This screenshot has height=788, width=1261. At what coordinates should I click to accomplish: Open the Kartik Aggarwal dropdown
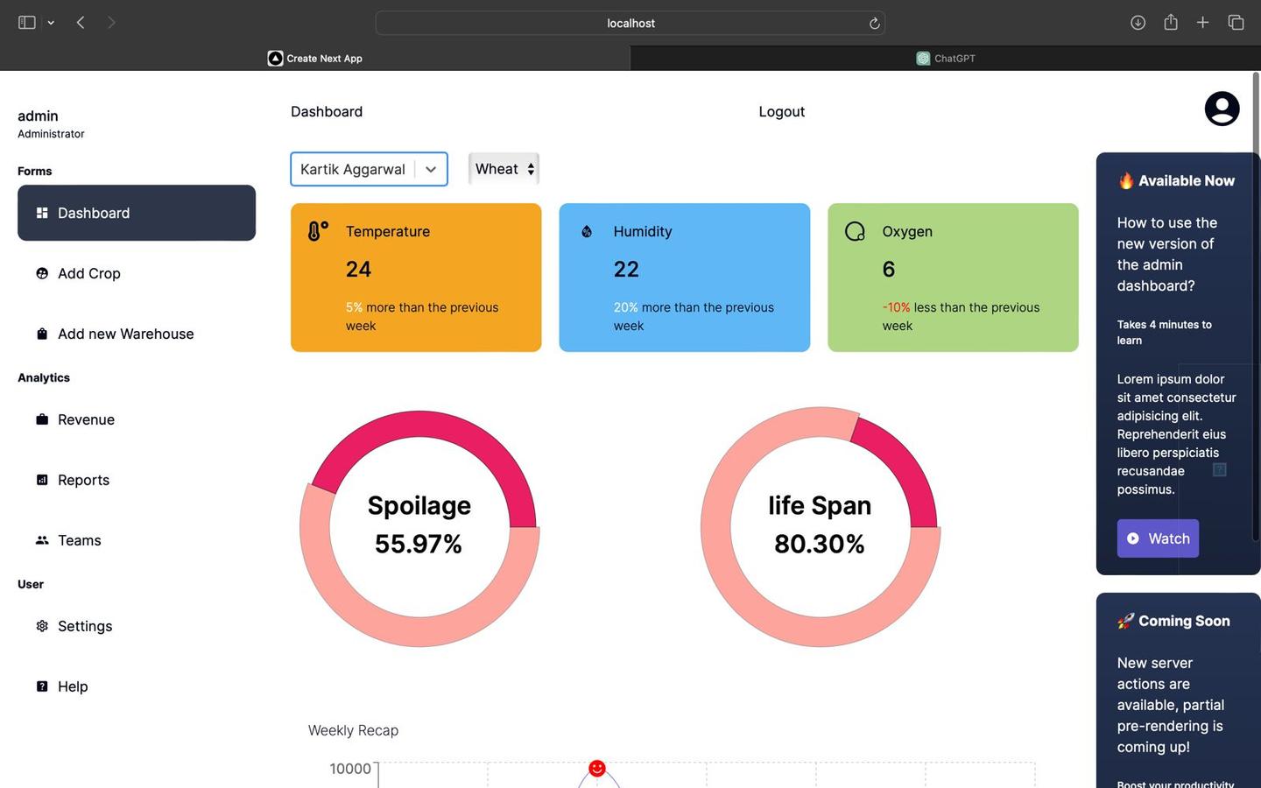[369, 169]
